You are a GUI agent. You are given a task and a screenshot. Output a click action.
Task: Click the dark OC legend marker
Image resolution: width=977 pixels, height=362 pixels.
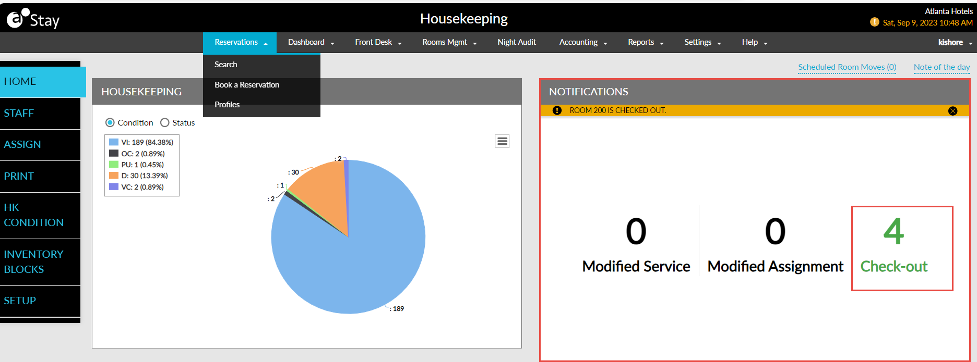point(114,154)
